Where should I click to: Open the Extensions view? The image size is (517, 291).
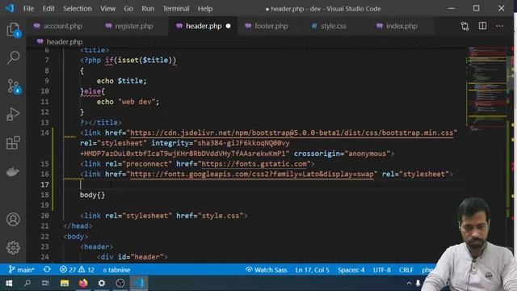pos(13,143)
